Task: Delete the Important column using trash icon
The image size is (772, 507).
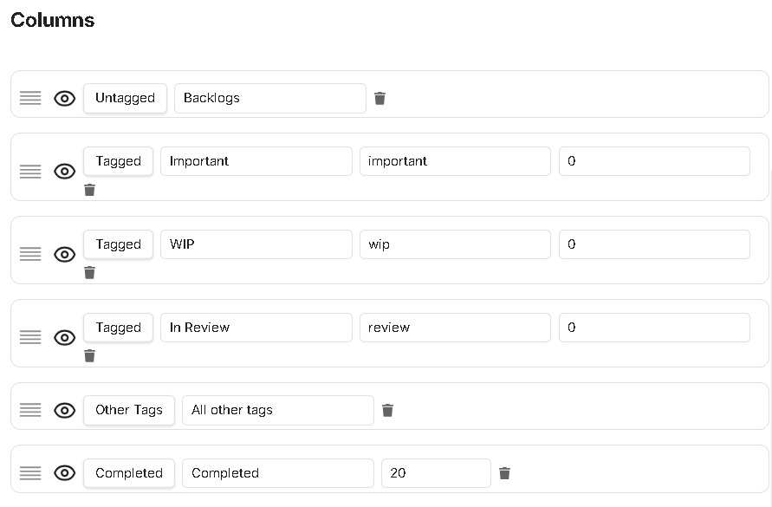Action: pos(89,189)
